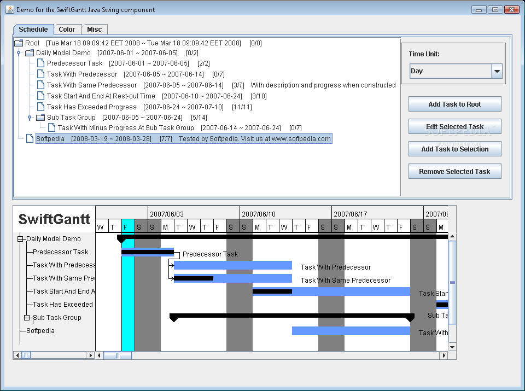Click the Daily Model Demo folder icon
The image size is (525, 391).
click(x=30, y=53)
